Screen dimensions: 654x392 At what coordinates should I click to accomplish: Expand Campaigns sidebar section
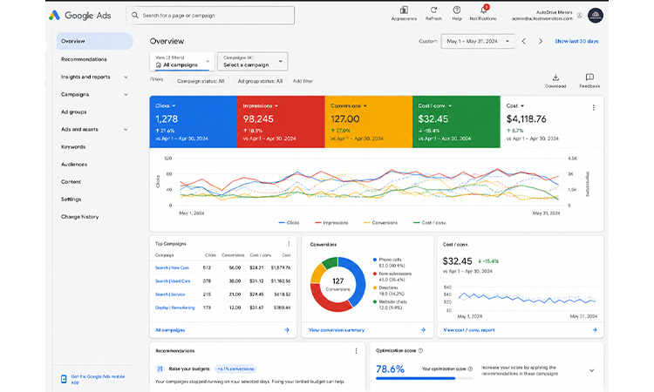pyautogui.click(x=126, y=95)
